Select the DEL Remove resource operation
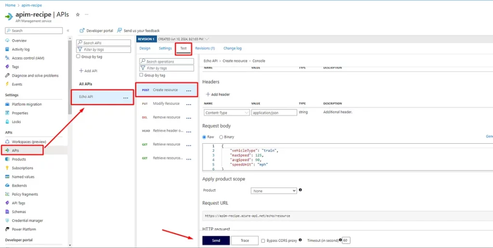 click(167, 117)
